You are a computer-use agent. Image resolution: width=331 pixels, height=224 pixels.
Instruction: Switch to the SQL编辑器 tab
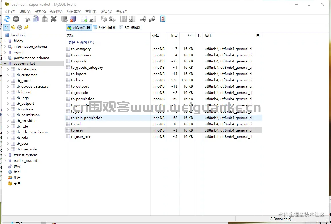(x=130, y=28)
